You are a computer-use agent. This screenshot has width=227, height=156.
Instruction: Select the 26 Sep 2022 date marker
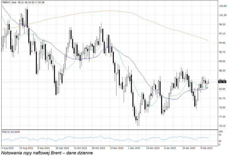(61, 148)
